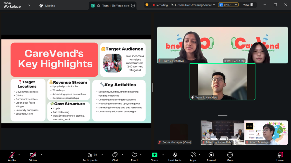Open Apps panel
This screenshot has height=163, width=291.
click(193, 157)
